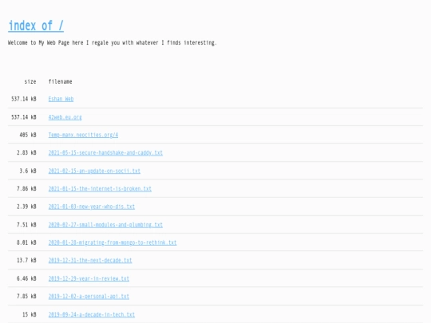Click the 6.46 kB size cell

pos(26,278)
